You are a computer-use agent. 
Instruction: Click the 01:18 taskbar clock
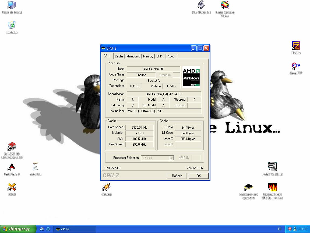[x=302, y=229]
